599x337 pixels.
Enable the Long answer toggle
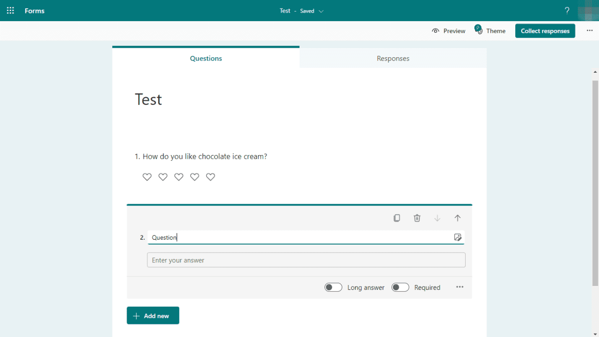tap(333, 287)
